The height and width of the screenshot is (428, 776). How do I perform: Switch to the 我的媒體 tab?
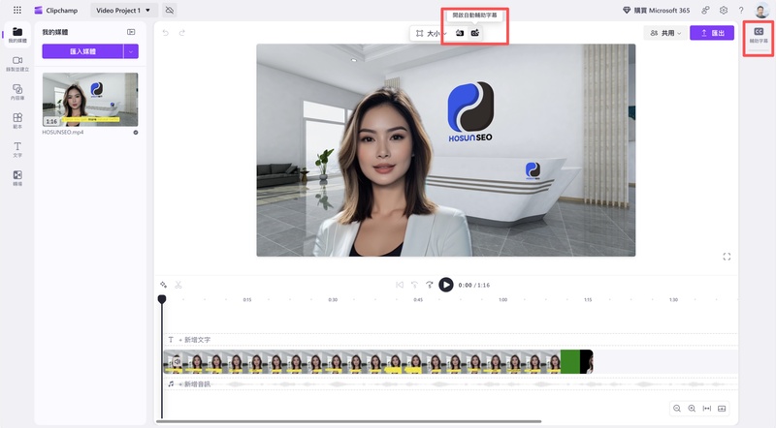click(x=17, y=35)
